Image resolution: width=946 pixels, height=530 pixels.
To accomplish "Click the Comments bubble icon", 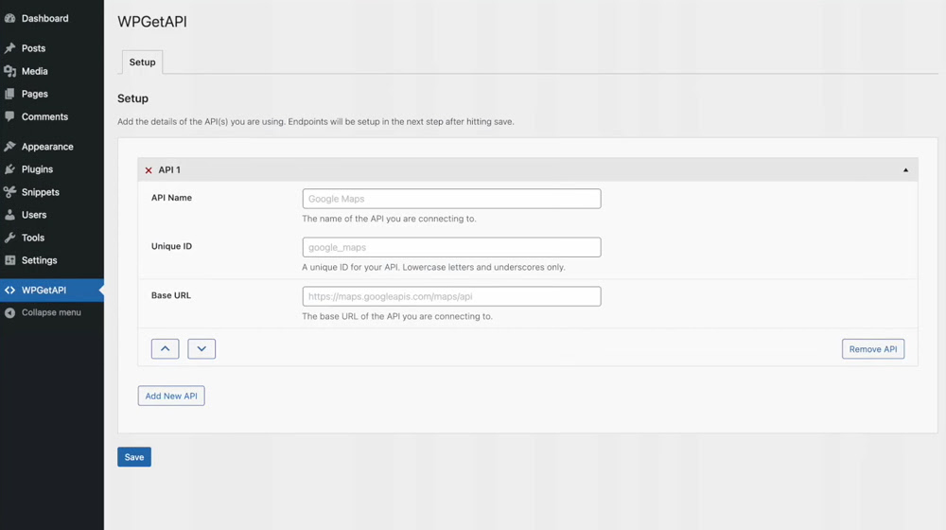I will (9, 116).
